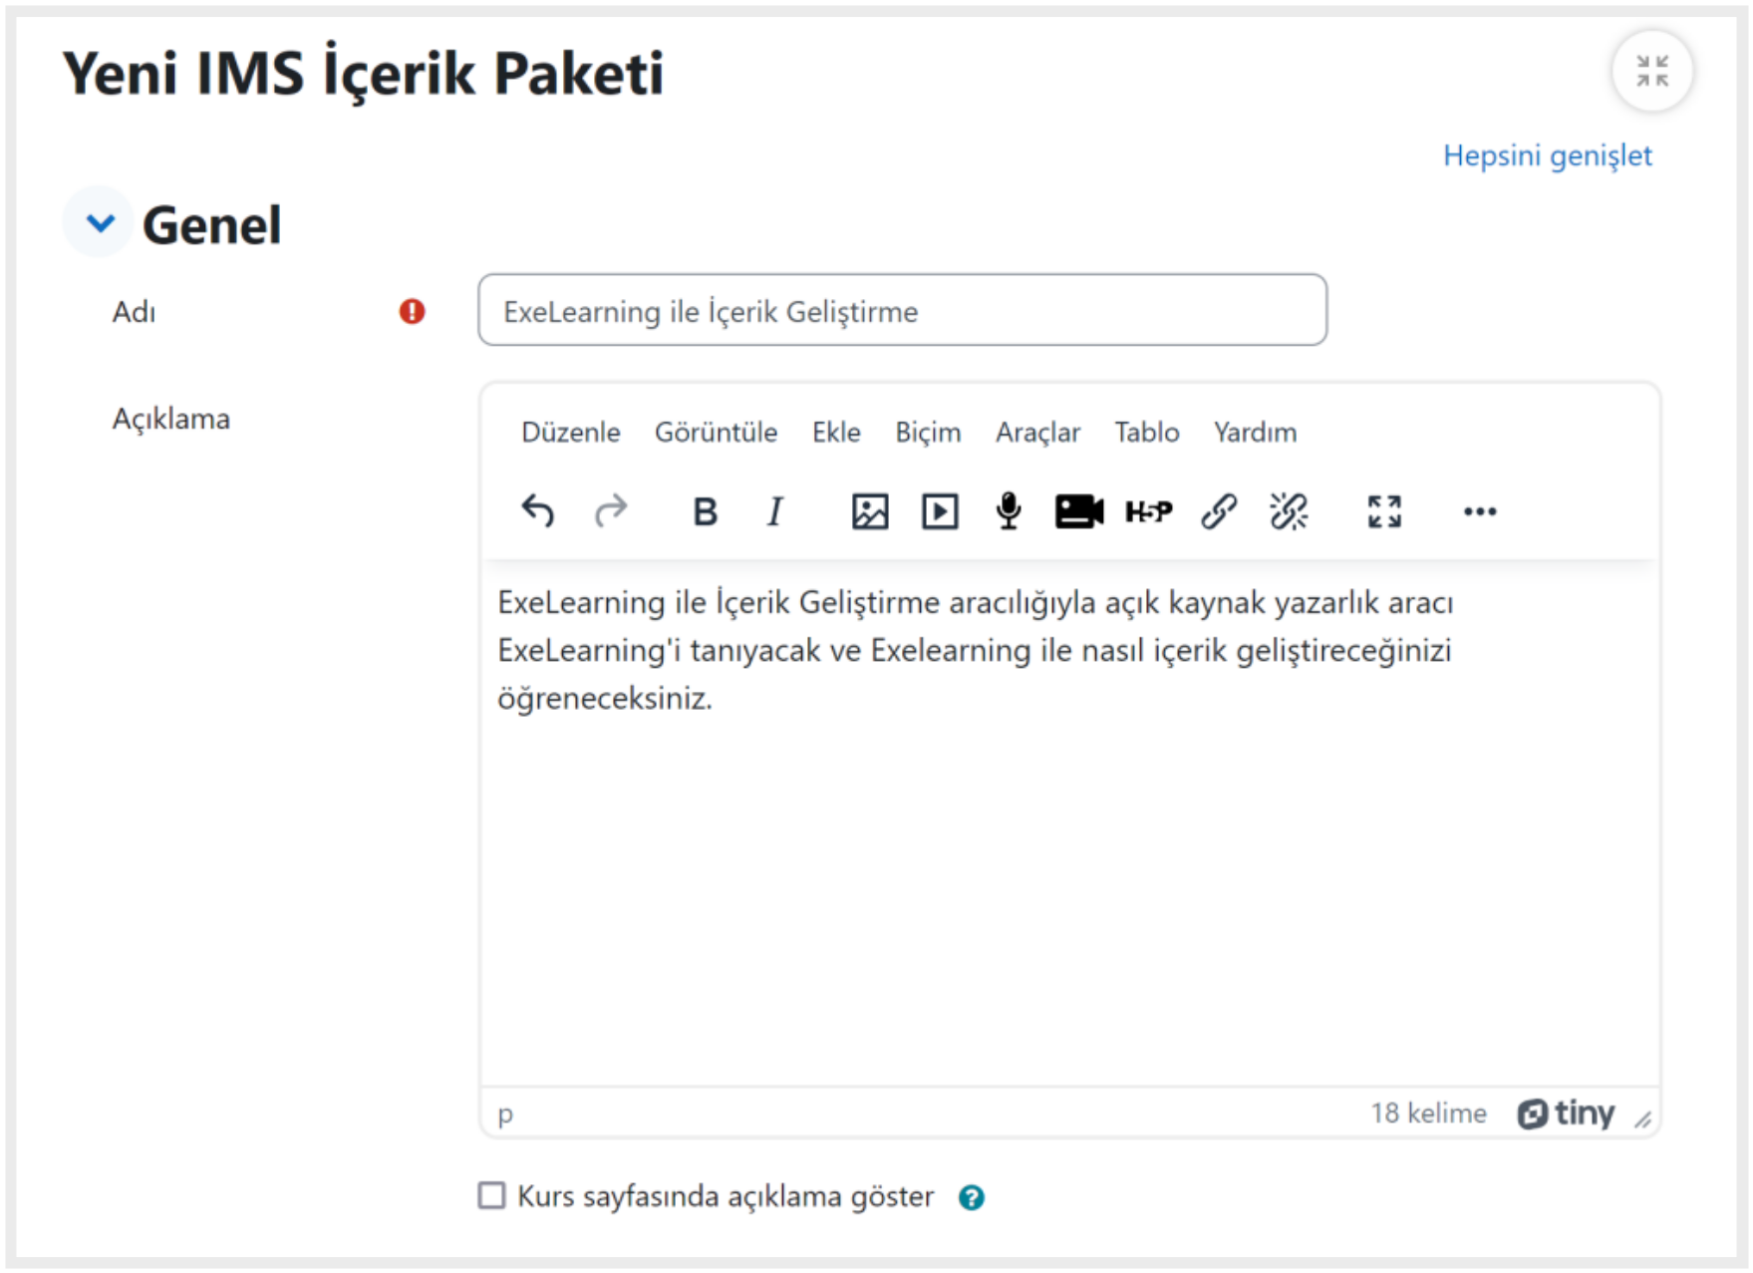Screen dimensions: 1753x1273
Task: Click the tiny logo in the editor footer
Action: pos(1566,1114)
